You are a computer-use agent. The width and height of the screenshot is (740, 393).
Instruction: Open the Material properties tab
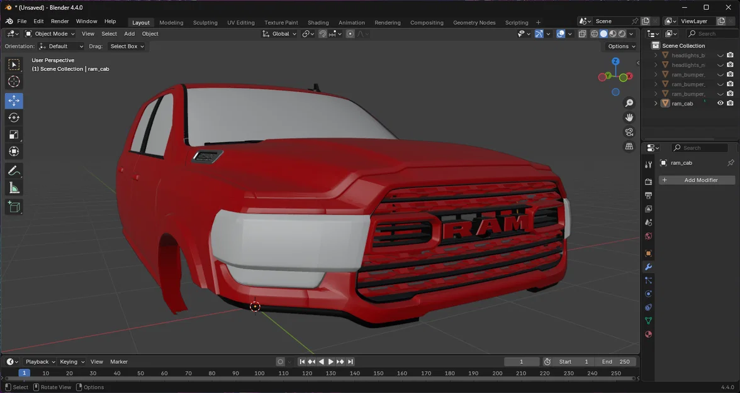click(648, 335)
